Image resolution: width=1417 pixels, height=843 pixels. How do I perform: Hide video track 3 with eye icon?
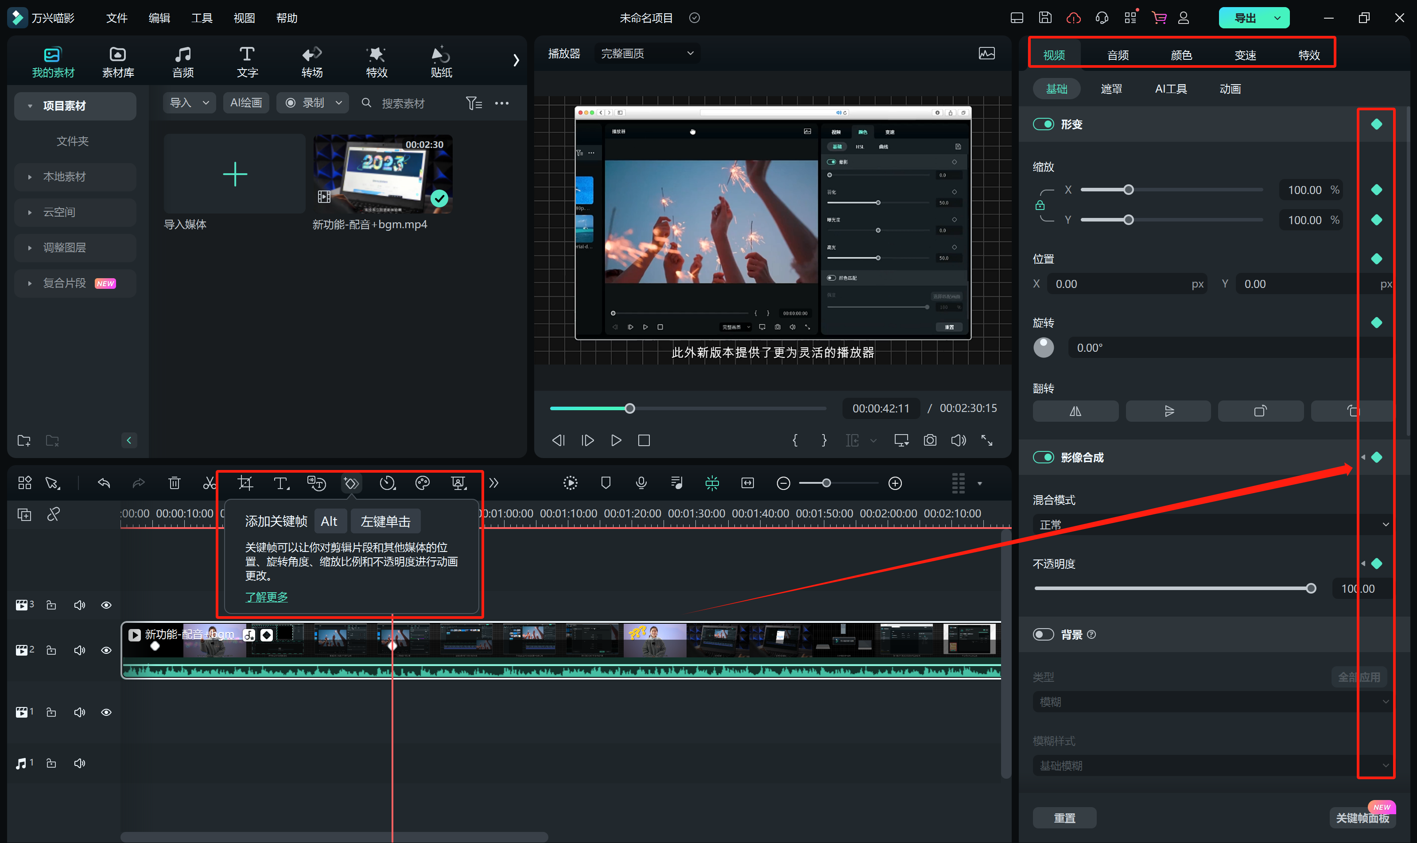click(x=106, y=605)
